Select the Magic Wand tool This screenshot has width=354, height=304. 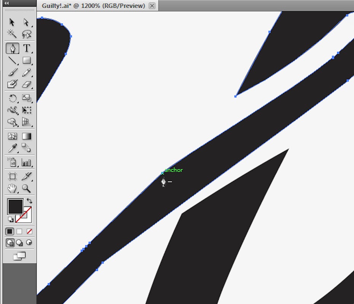click(x=13, y=35)
